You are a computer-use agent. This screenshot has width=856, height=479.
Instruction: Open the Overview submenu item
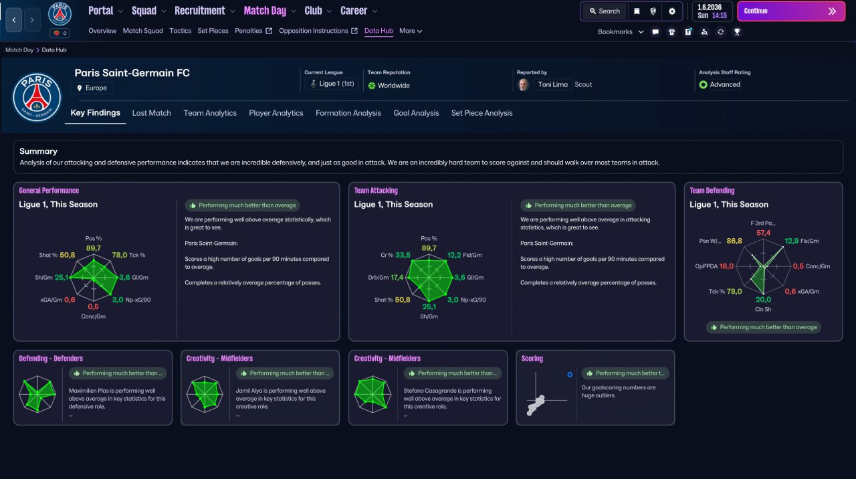coord(102,31)
